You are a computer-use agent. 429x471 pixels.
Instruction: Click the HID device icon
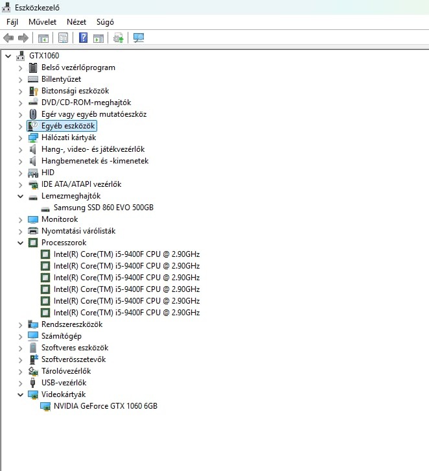pyautogui.click(x=33, y=173)
